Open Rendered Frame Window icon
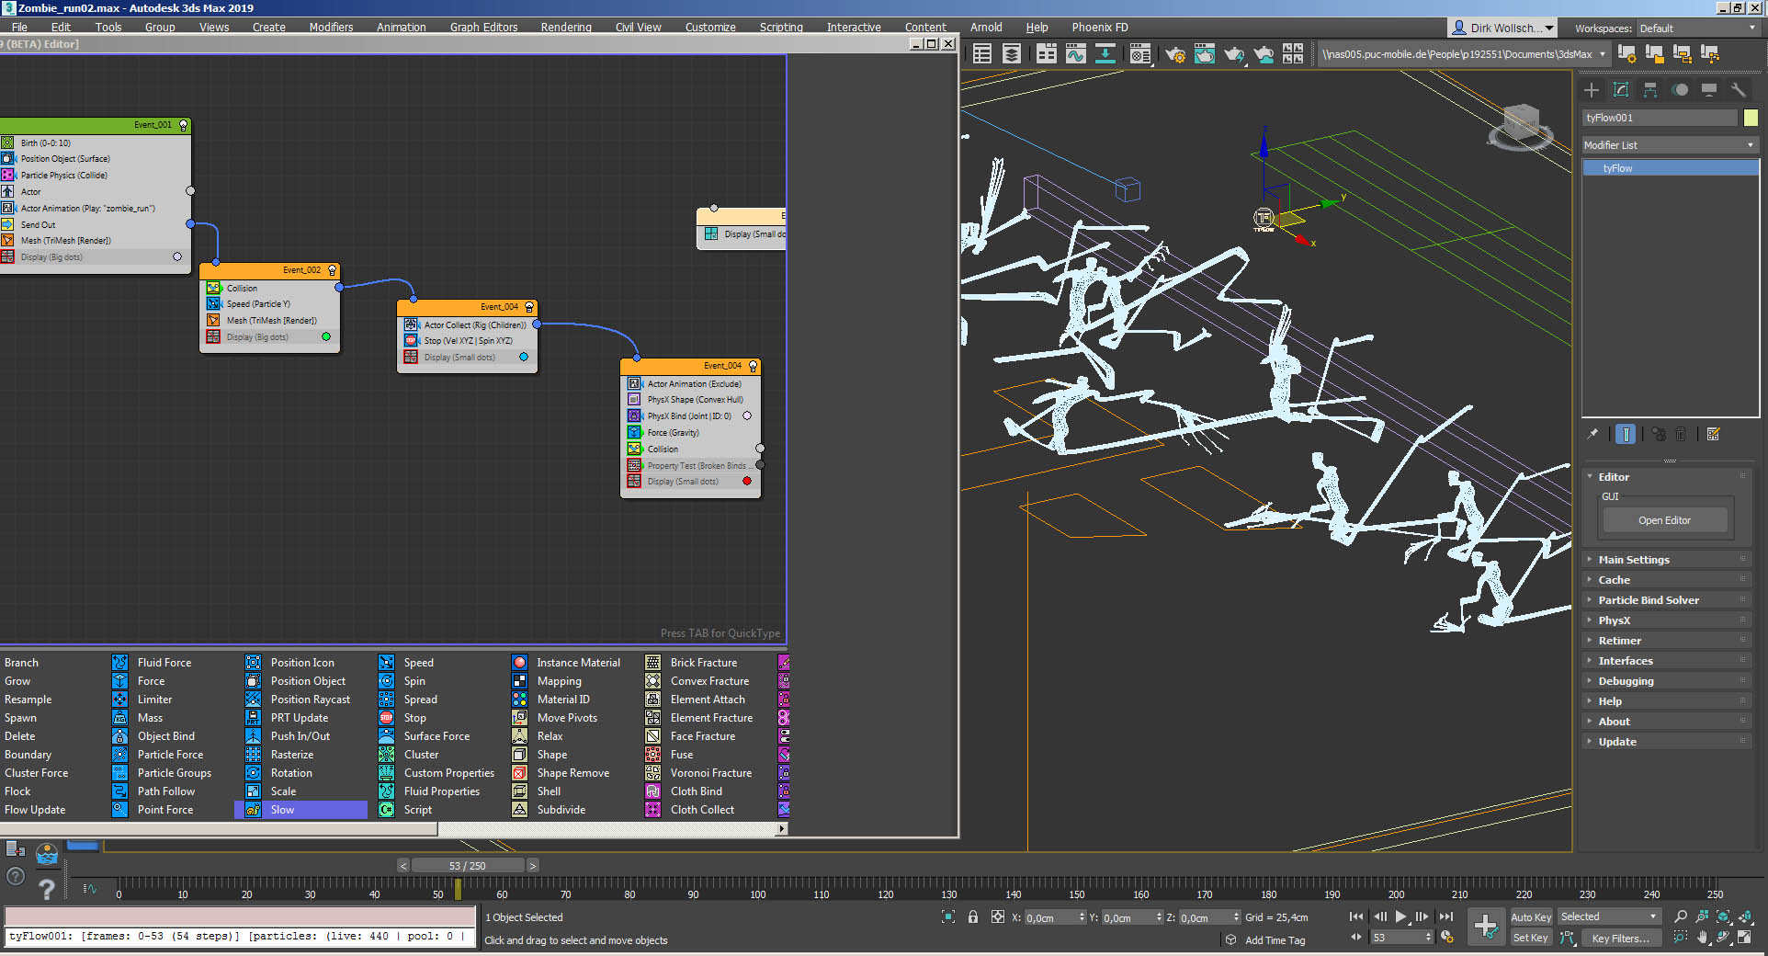The height and width of the screenshot is (956, 1768). [1205, 54]
